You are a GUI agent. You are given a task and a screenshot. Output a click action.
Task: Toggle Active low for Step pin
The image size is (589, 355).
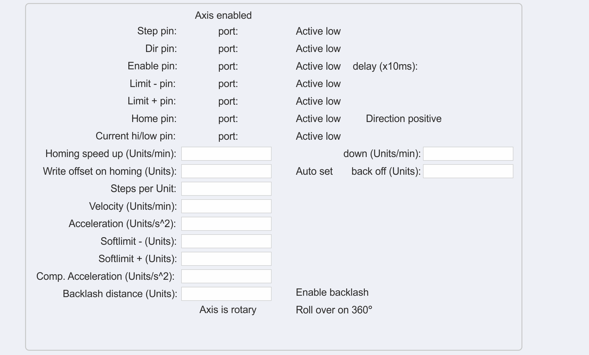pos(318,32)
